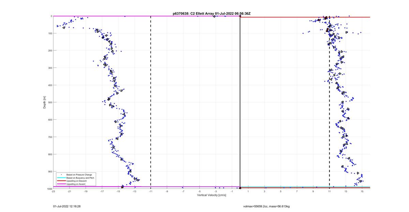The width and height of the screenshot is (409, 212).
Task: Click the negative x-axis tick label -11
Action: coord(151,191)
